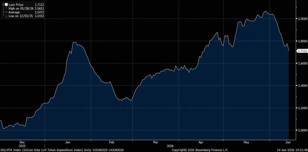Click the 2.0000 y-axis label
308x152 pixels.
pos(303,19)
